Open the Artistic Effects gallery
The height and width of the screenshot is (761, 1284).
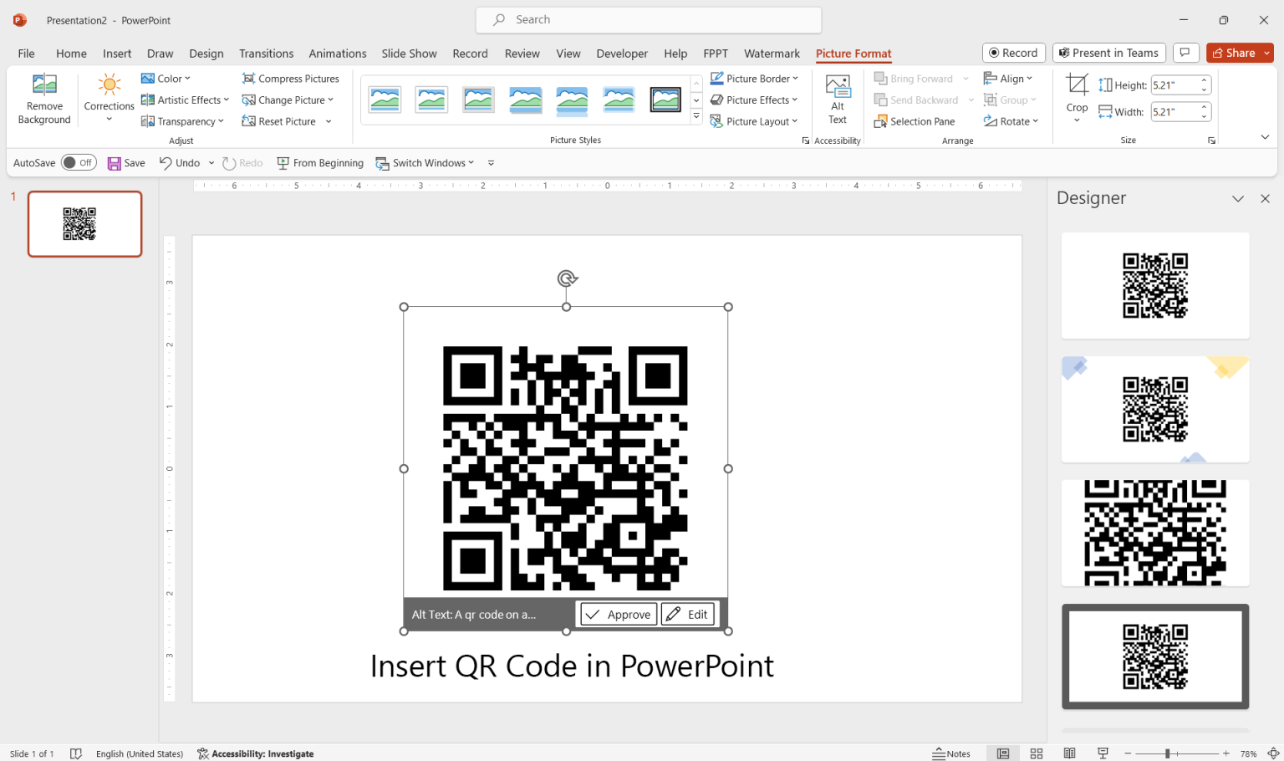(x=184, y=100)
